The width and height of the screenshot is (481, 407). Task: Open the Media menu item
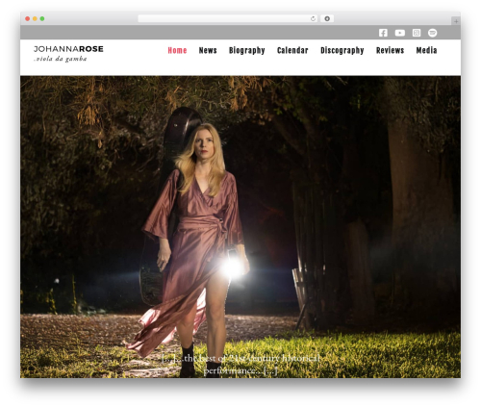tap(426, 50)
